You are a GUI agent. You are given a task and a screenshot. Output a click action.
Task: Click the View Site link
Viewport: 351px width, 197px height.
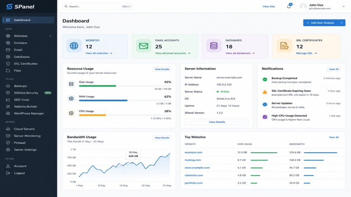point(269,6)
